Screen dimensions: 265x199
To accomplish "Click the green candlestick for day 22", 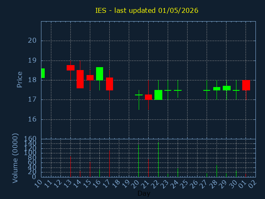I will click(158, 95).
